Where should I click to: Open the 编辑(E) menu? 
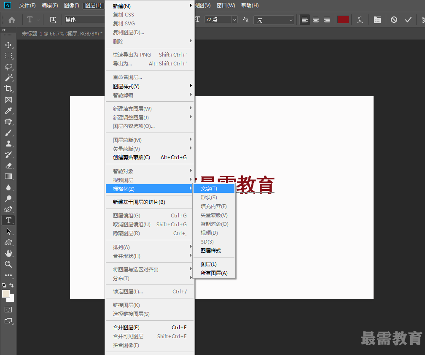click(x=50, y=5)
